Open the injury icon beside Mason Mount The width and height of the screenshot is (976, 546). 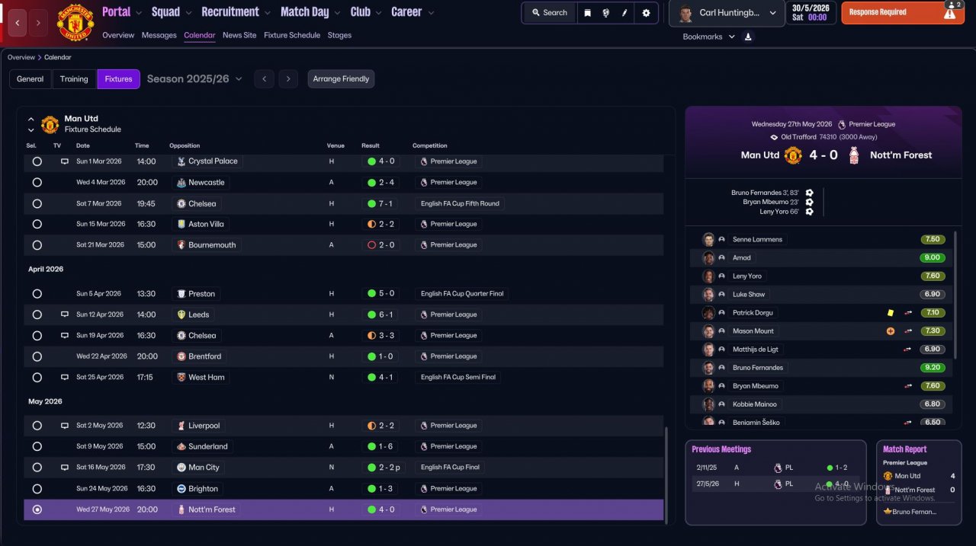(x=890, y=331)
